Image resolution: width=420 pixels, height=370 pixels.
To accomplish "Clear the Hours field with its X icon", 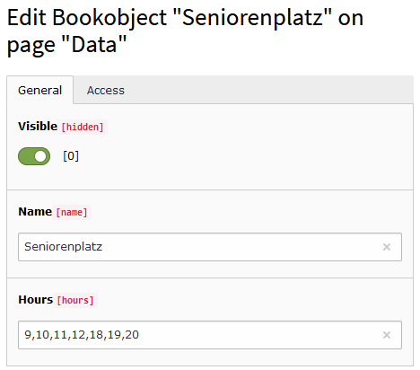I will click(x=387, y=335).
